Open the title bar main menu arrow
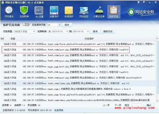The height and width of the screenshot is (114, 159). (144, 2)
